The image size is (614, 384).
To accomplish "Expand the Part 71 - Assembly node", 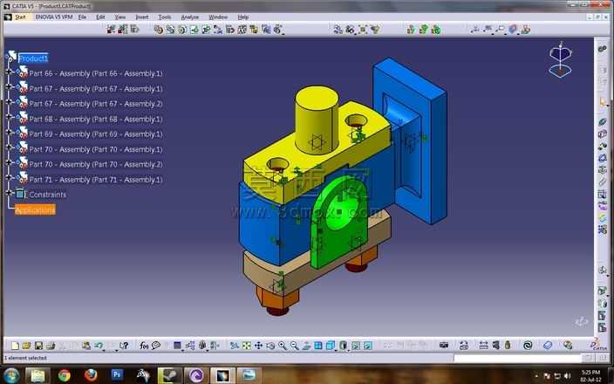I will pos(8,177).
